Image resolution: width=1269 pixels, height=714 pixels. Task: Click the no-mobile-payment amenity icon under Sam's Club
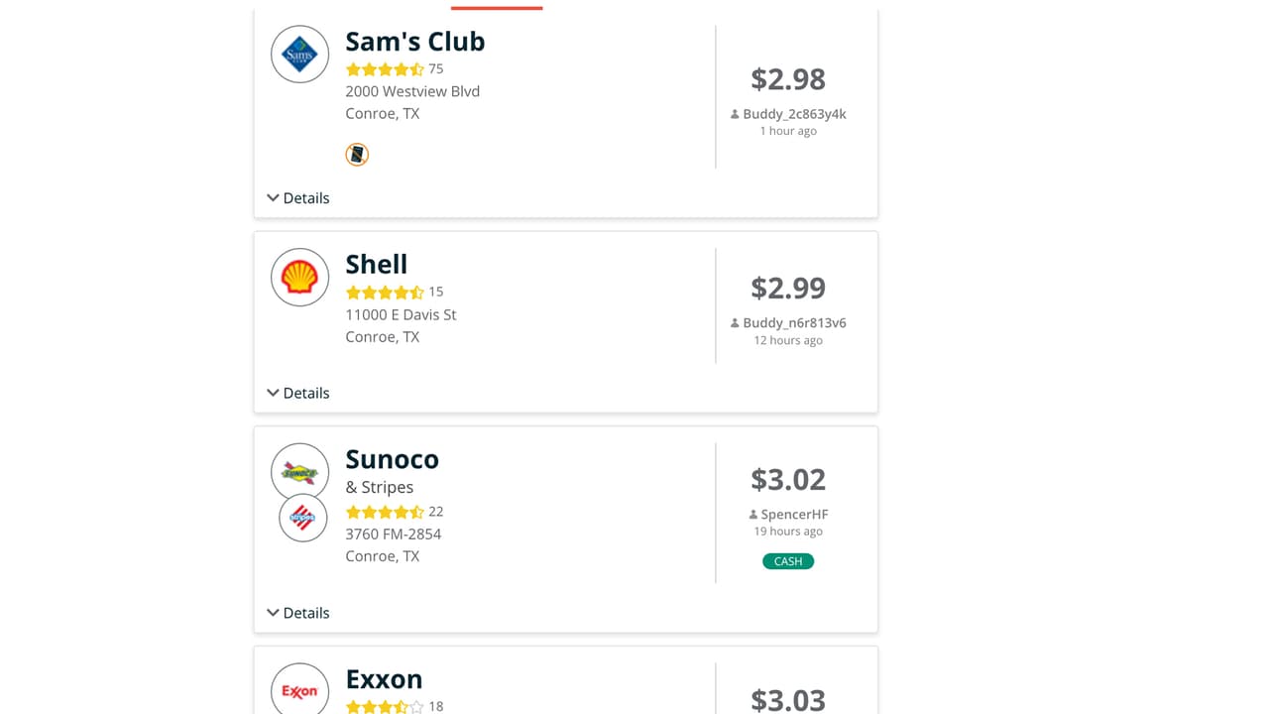tap(356, 154)
